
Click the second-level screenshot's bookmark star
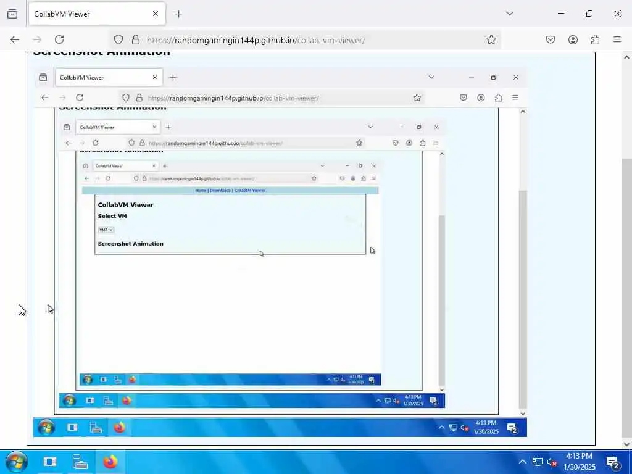tap(417, 98)
